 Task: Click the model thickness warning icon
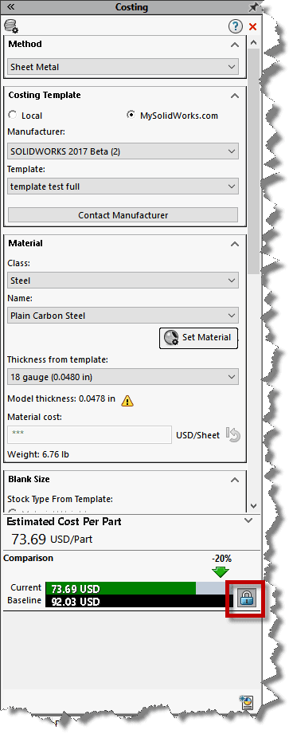coord(127,401)
